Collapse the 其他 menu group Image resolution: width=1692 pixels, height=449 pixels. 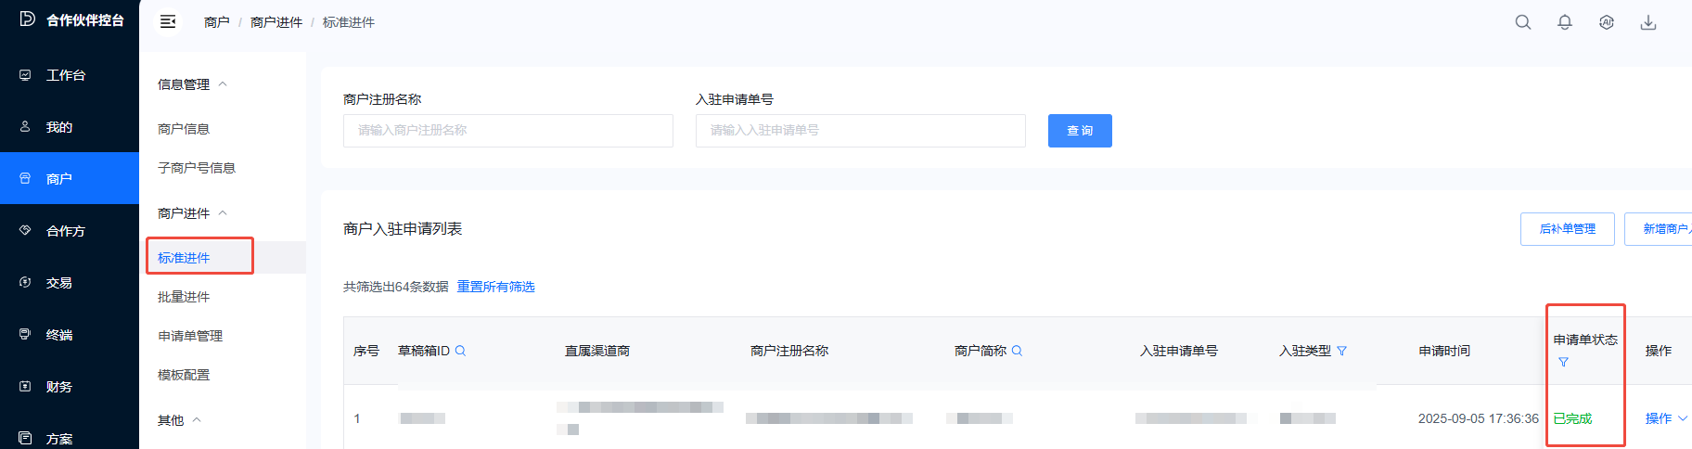pyautogui.click(x=197, y=420)
